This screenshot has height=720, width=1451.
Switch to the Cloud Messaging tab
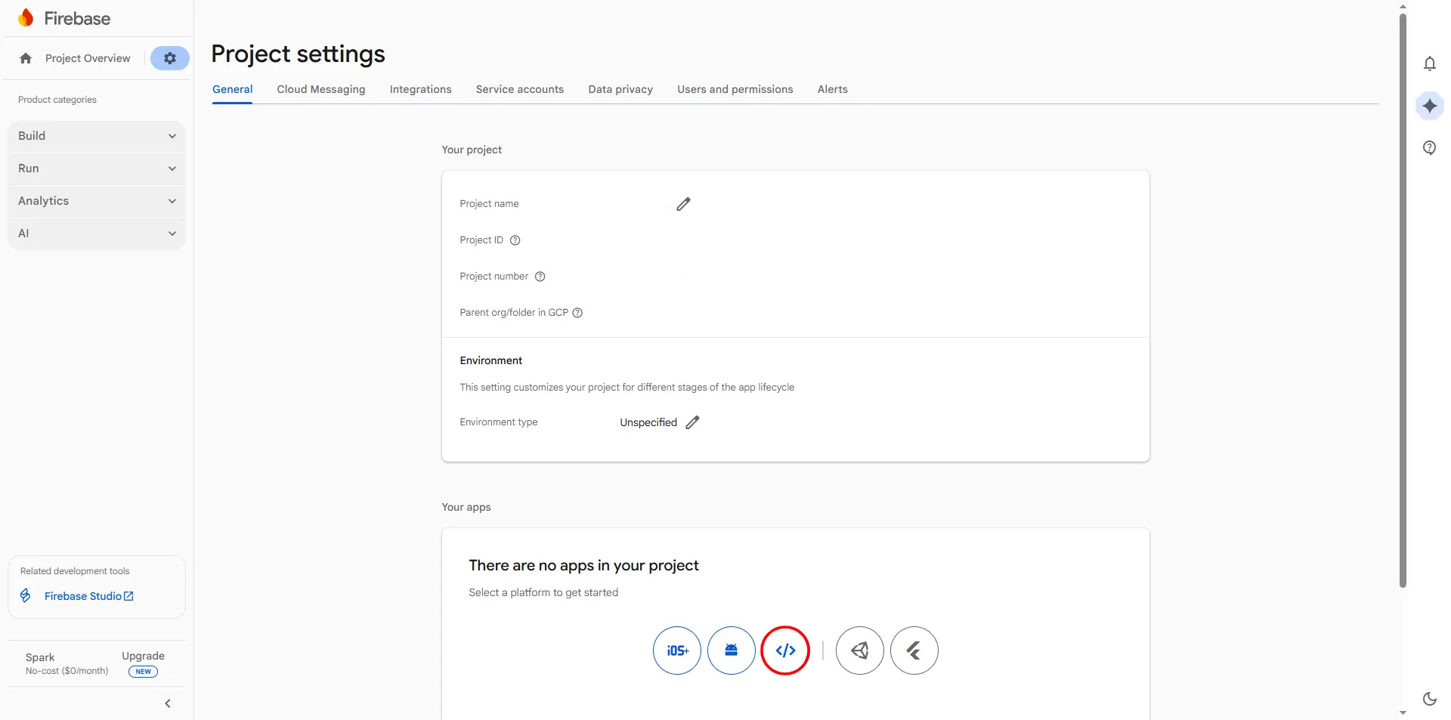320,89
